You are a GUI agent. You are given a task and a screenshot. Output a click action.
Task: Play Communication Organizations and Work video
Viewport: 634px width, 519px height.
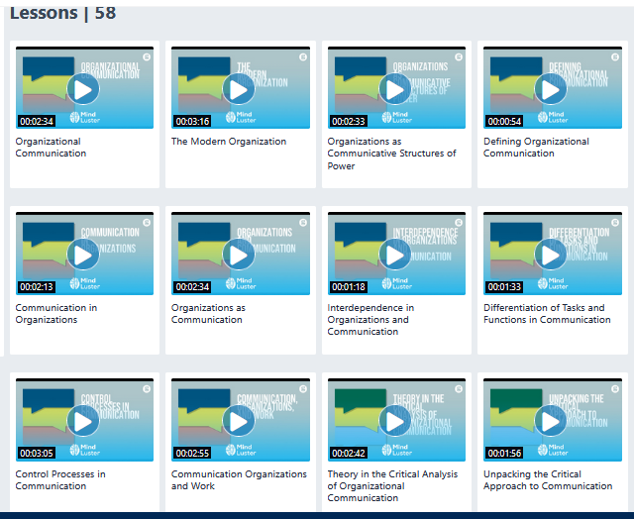click(x=239, y=422)
